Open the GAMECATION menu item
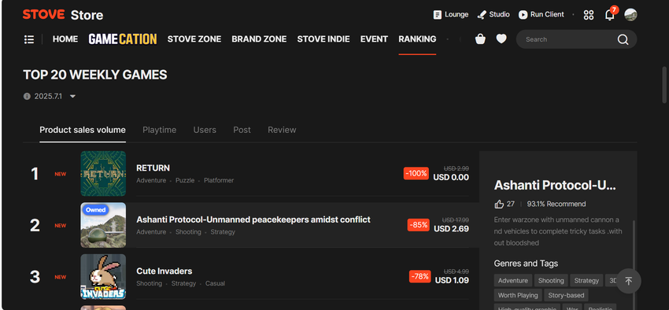669x310 pixels. (123, 39)
